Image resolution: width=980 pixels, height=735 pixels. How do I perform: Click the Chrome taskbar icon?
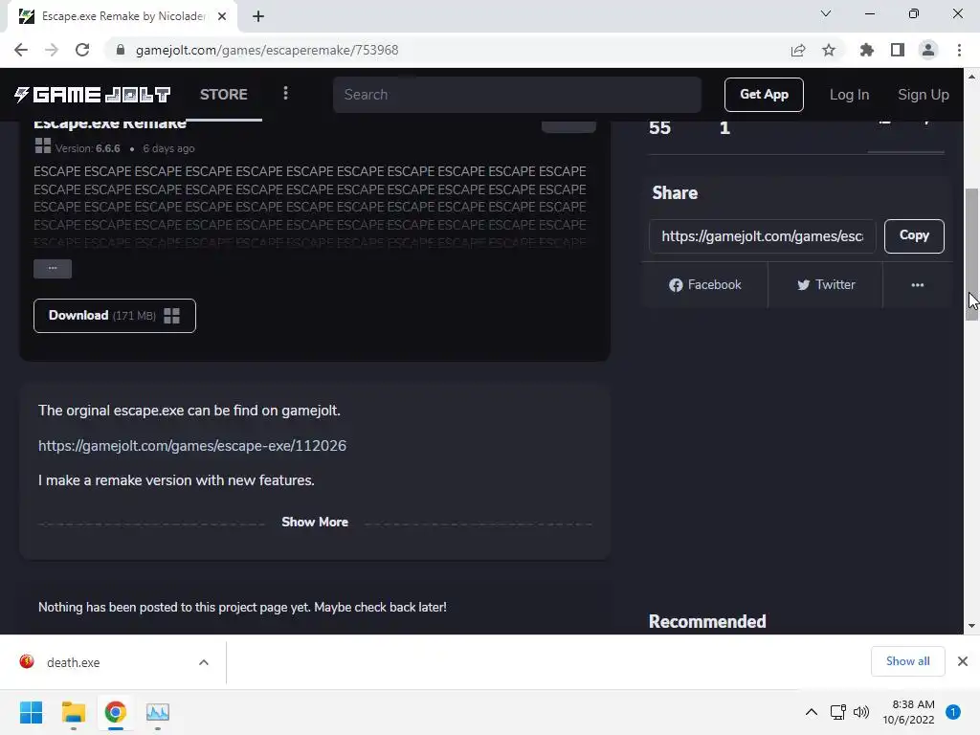tap(116, 712)
